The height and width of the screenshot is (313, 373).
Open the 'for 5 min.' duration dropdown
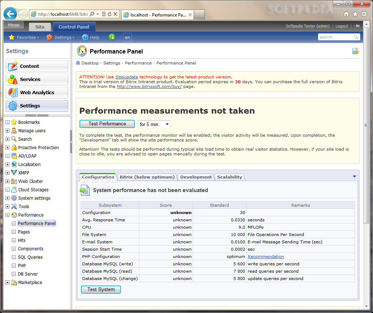[154, 124]
